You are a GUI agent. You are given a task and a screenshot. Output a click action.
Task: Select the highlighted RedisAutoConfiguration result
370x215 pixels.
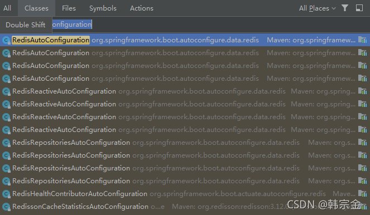(185, 40)
